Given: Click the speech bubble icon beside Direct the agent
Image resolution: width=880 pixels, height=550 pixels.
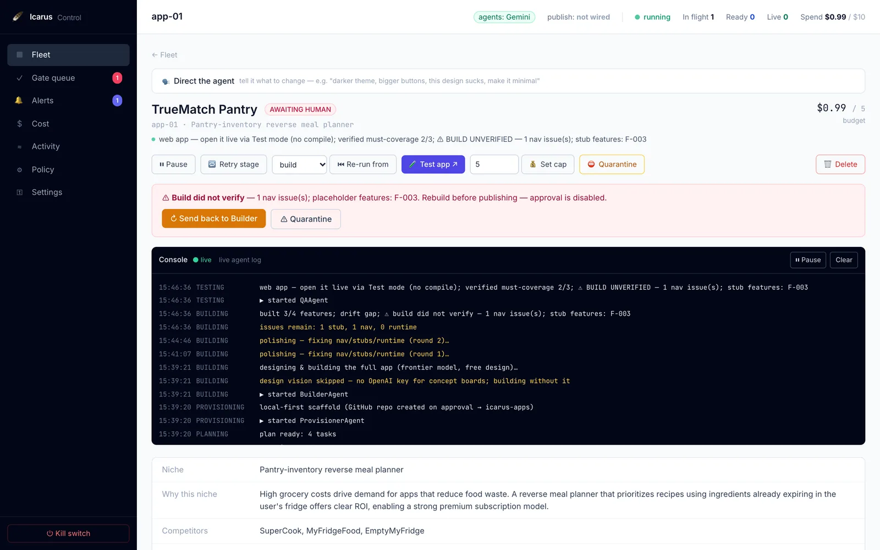Looking at the screenshot, I should [166, 81].
